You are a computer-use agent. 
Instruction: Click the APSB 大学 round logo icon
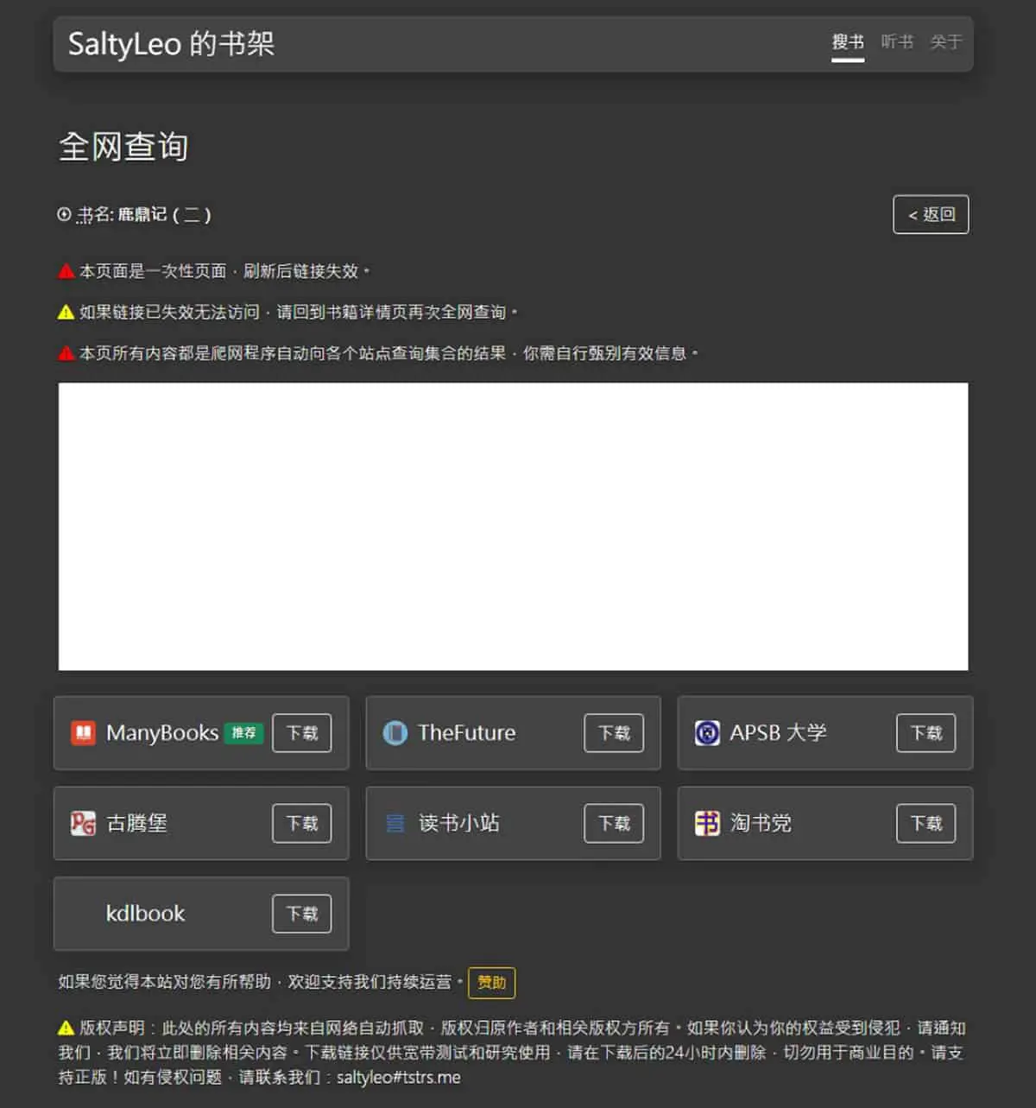(707, 733)
